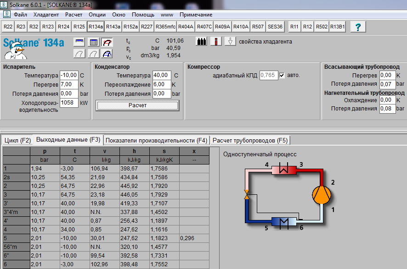Open the Хладагент menu
407x269 pixels.
coord(46,15)
